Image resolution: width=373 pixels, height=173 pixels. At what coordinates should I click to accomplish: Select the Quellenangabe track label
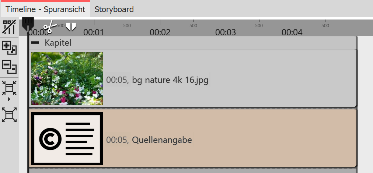pos(162,140)
